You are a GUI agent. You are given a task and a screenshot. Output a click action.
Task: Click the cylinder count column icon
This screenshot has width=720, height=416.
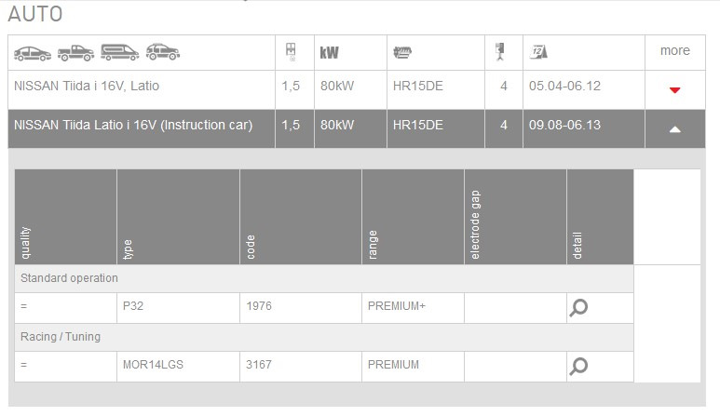(500, 52)
